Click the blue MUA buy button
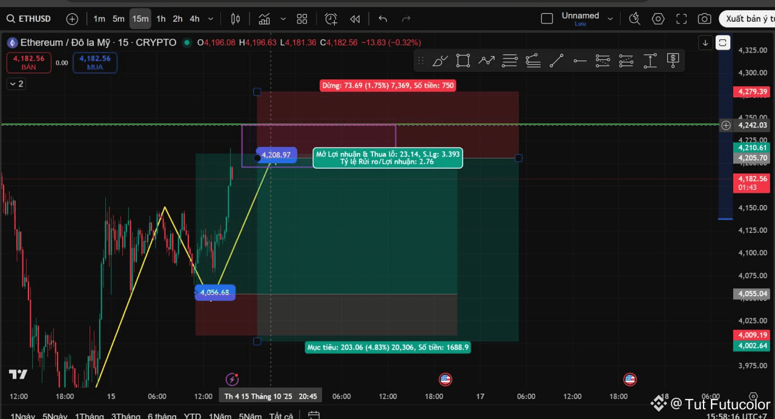 pos(95,63)
